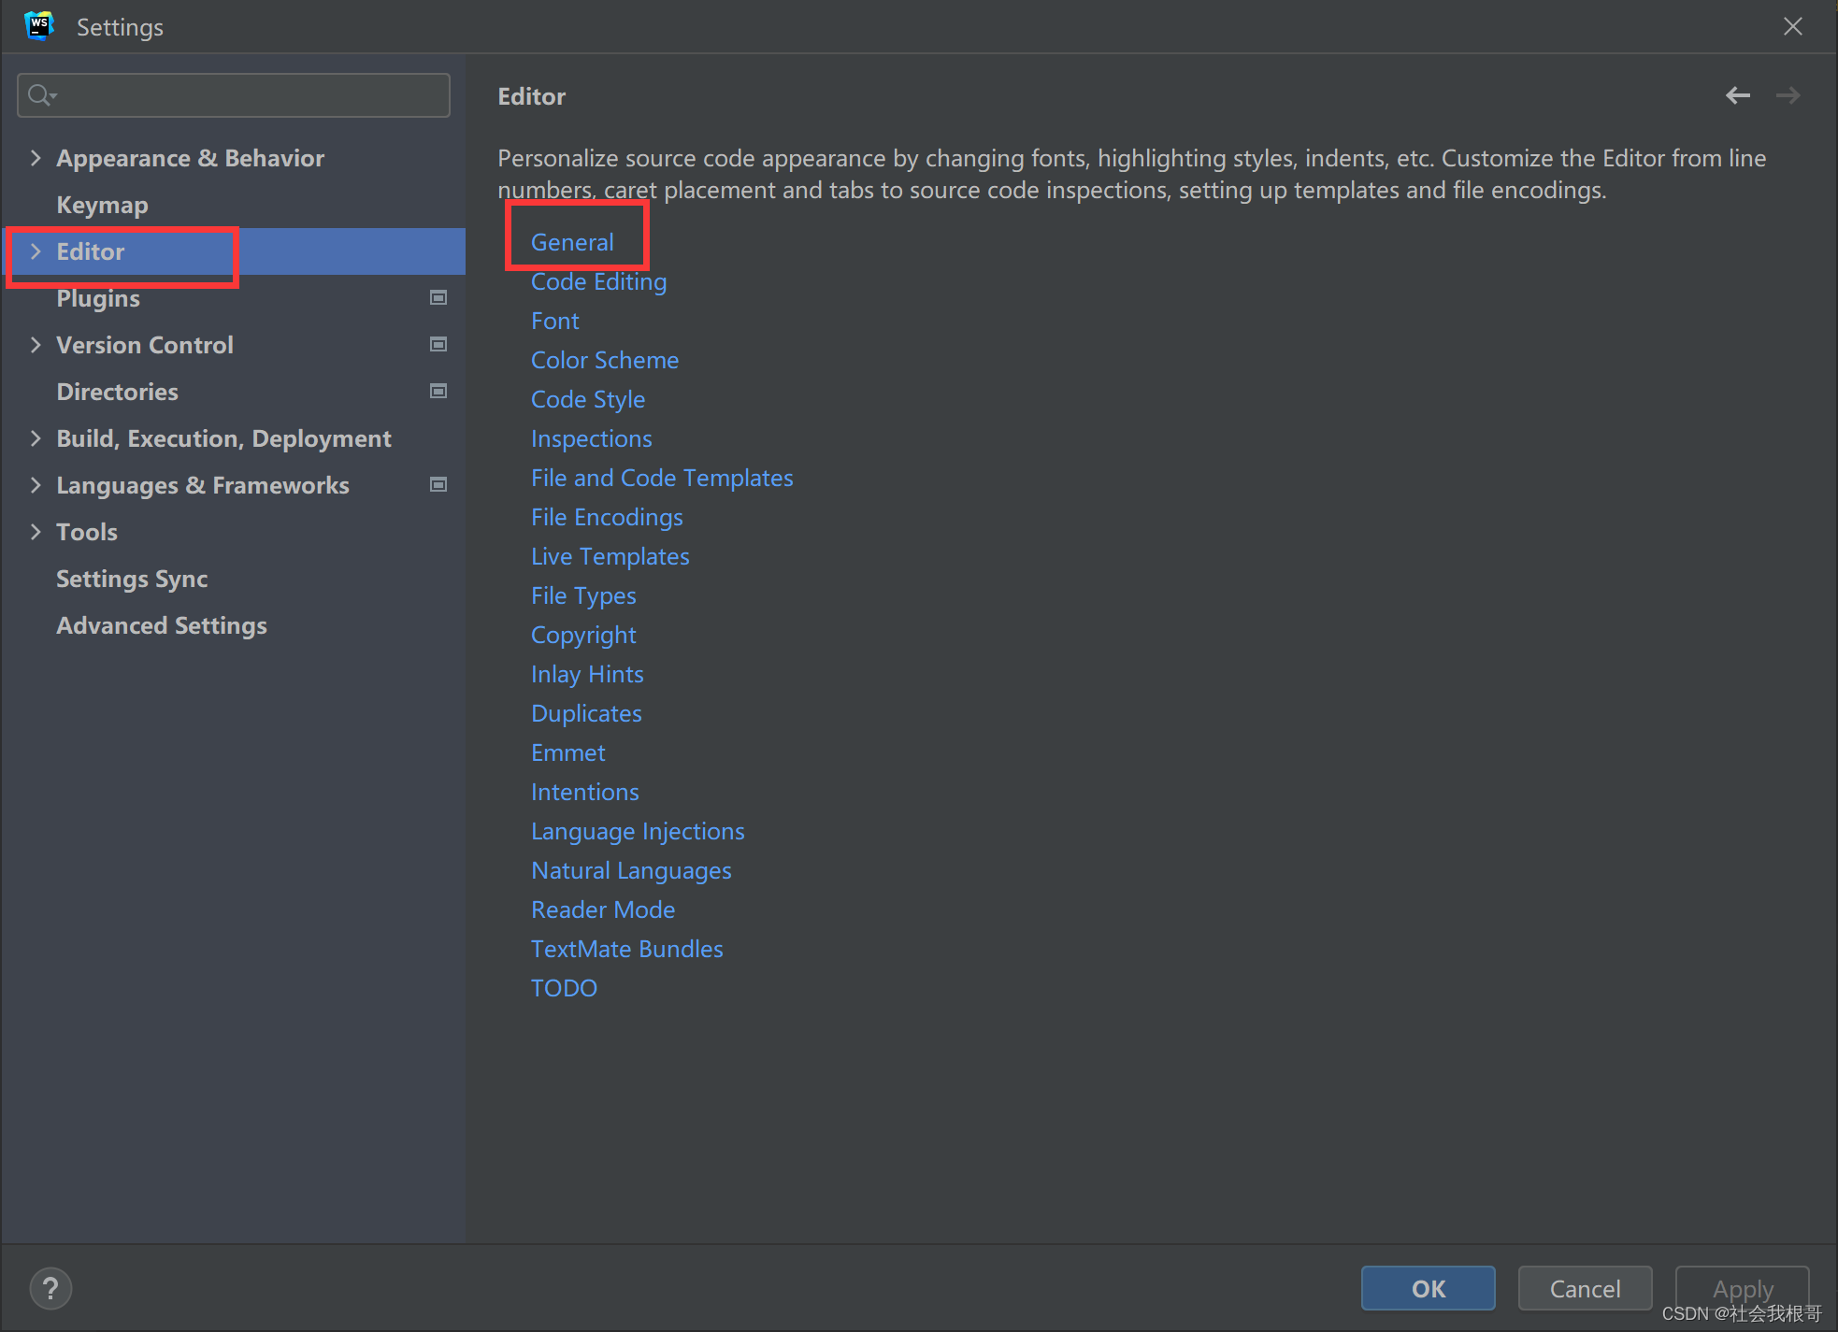The height and width of the screenshot is (1332, 1838).
Task: Expand the Appearance & Behavior section
Action: point(36,157)
